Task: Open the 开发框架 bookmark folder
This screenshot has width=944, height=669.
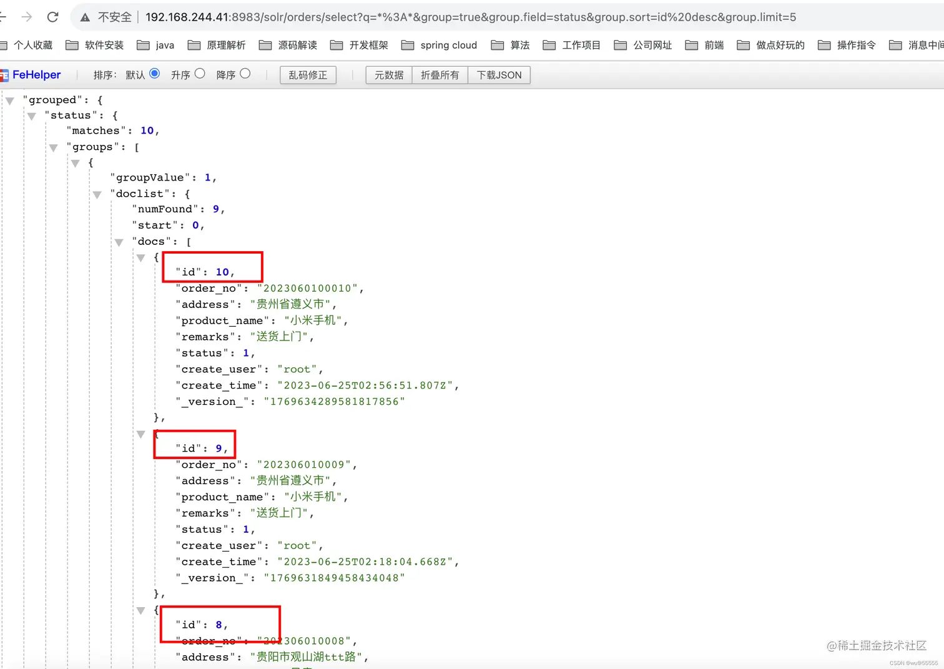Action: pos(359,45)
